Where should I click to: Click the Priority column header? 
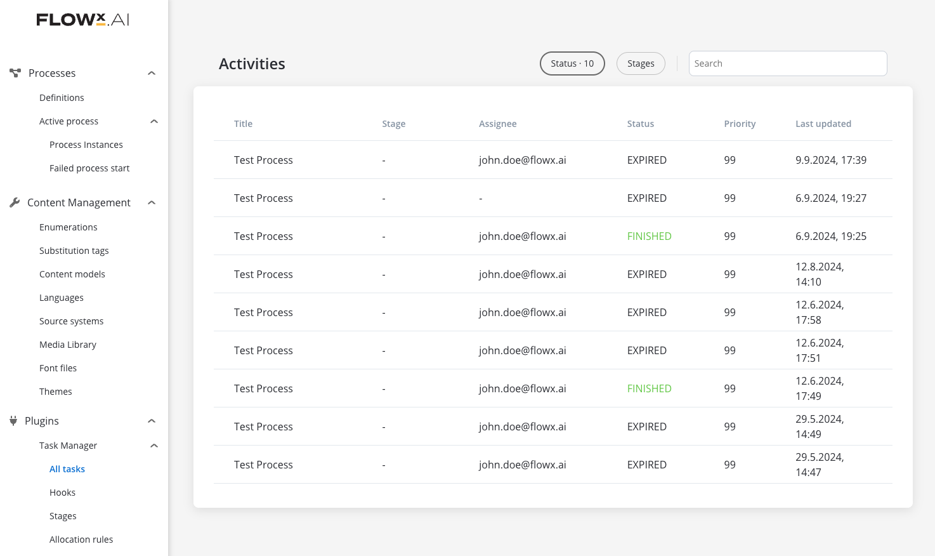[740, 124]
